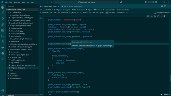This screenshot has height=96, width=171.
Task: Open Copilot icon in title bar
Action: pyautogui.click(x=121, y=2)
